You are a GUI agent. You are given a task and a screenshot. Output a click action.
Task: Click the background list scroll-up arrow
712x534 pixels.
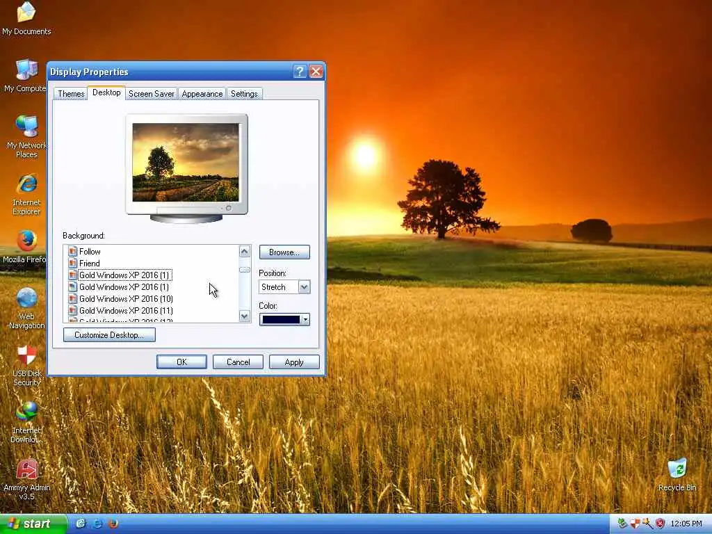[244, 252]
